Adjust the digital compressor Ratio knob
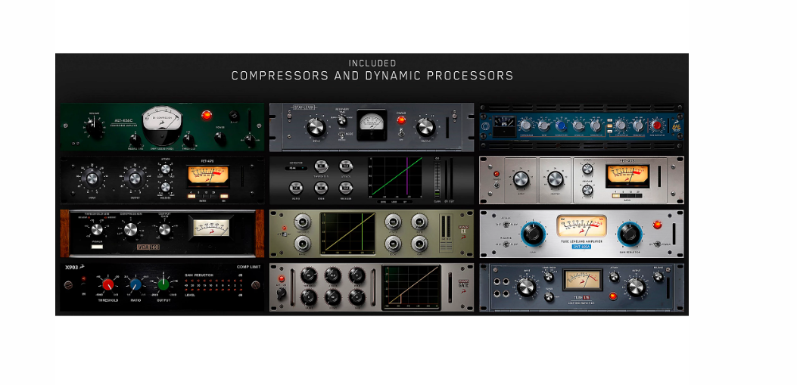This screenshot has height=385, width=797. 296,188
